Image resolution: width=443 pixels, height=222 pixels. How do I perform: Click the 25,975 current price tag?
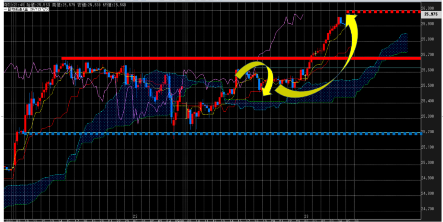[430, 14]
